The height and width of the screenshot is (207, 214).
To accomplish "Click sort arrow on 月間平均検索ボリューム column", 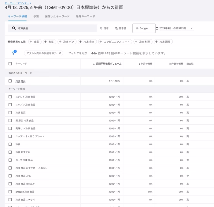I will click(94, 64).
